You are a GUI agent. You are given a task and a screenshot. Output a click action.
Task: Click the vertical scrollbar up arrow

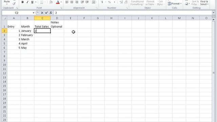[x=213, y=20]
